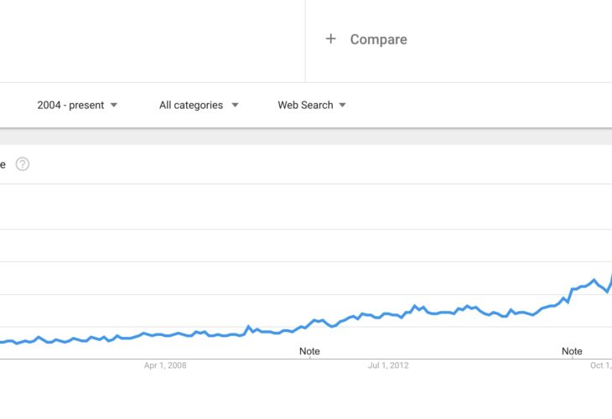
Task: Click the "Apr 1, 2008" axis date label
Action: (x=165, y=365)
